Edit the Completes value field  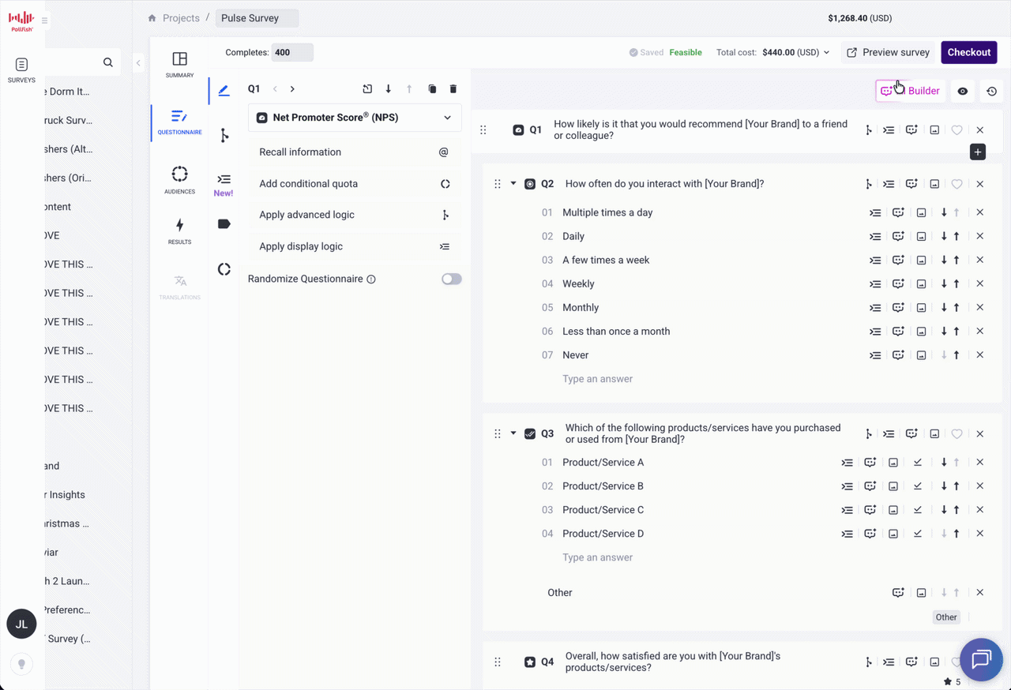pyautogui.click(x=292, y=53)
